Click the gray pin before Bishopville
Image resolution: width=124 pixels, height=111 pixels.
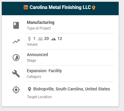click(30, 89)
